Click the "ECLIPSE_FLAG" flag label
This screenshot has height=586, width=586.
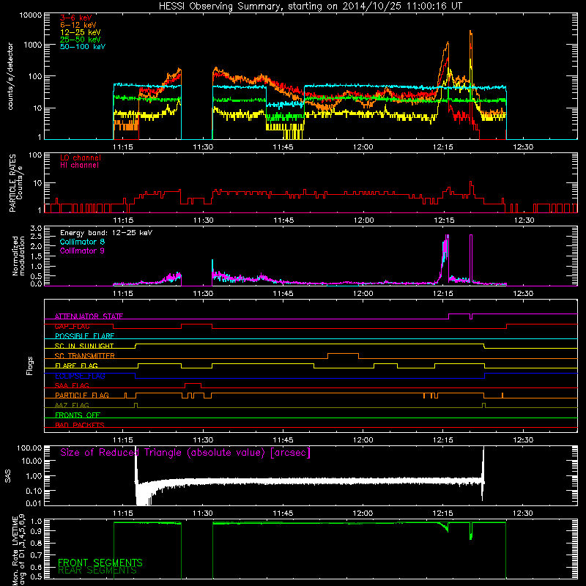click(x=80, y=376)
